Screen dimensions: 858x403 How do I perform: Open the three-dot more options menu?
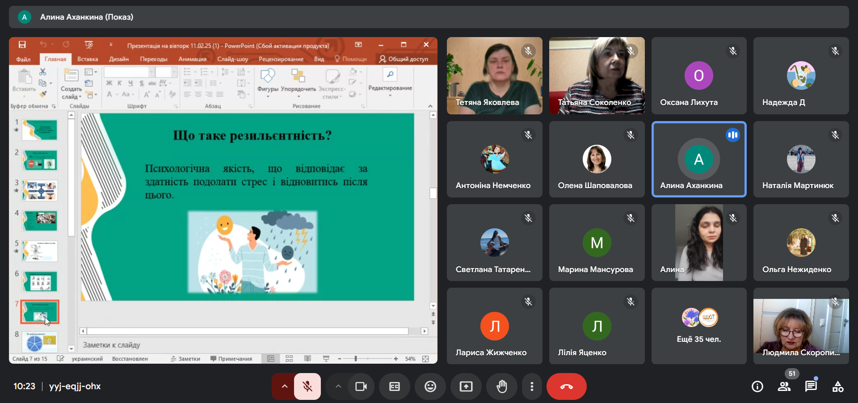[x=531, y=386]
